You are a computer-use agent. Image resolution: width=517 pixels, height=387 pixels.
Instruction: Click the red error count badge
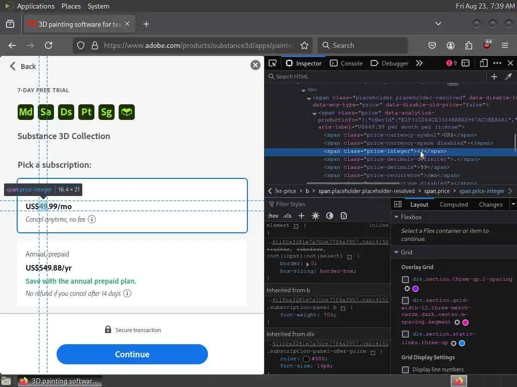click(451, 63)
